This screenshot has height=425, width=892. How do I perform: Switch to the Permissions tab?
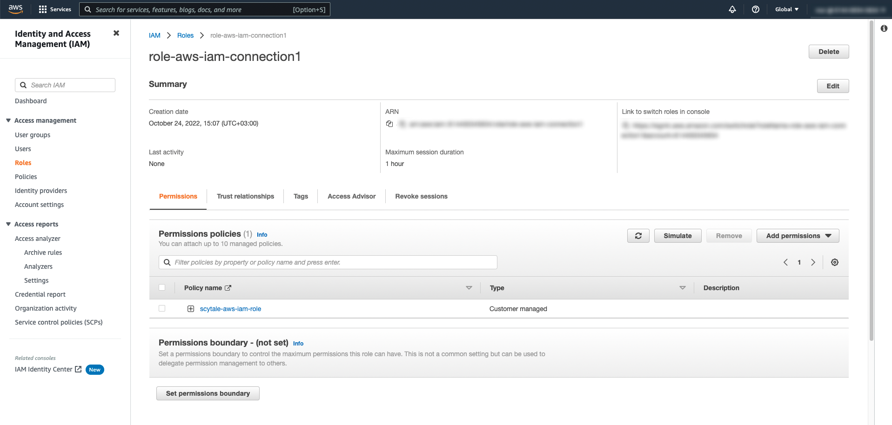pyautogui.click(x=178, y=196)
